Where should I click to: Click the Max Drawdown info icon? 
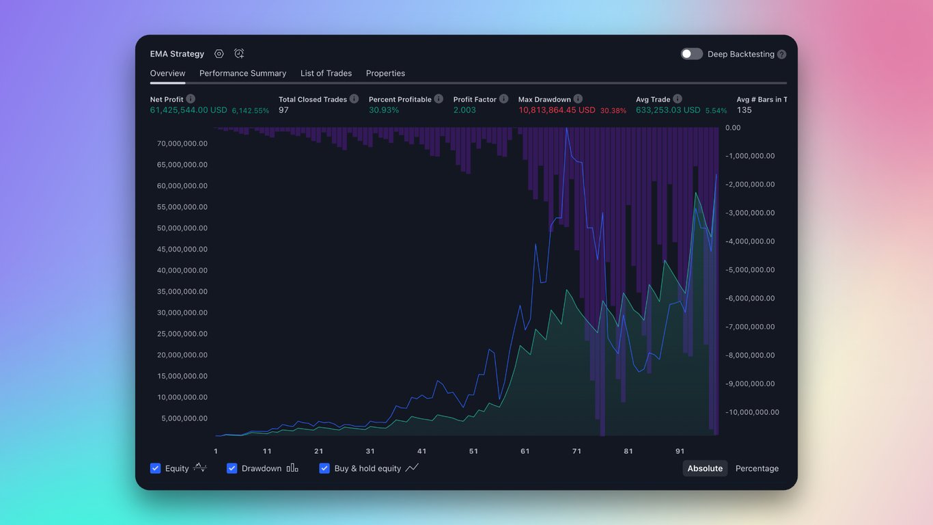click(x=578, y=99)
